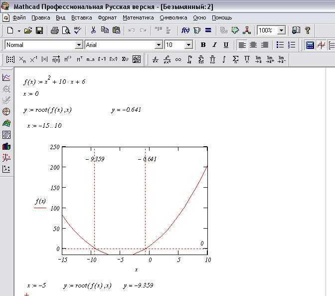Click the x := -5 assignment
Image resolution: width=335 pixels, height=296 pixels.
[x=36, y=286]
